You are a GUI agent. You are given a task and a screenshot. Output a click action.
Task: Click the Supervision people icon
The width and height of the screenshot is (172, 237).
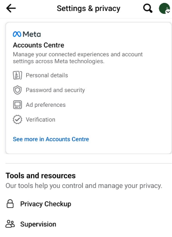(x=10, y=224)
